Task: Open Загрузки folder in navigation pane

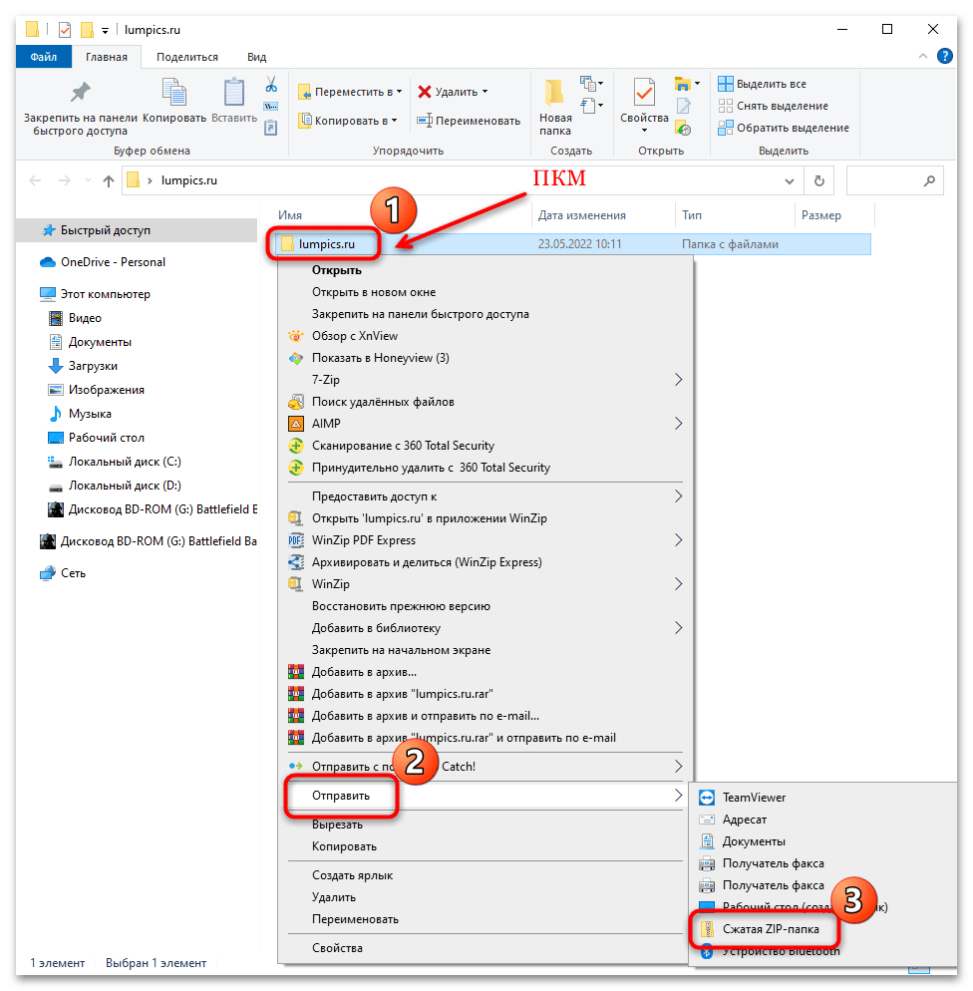Action: coord(93,367)
